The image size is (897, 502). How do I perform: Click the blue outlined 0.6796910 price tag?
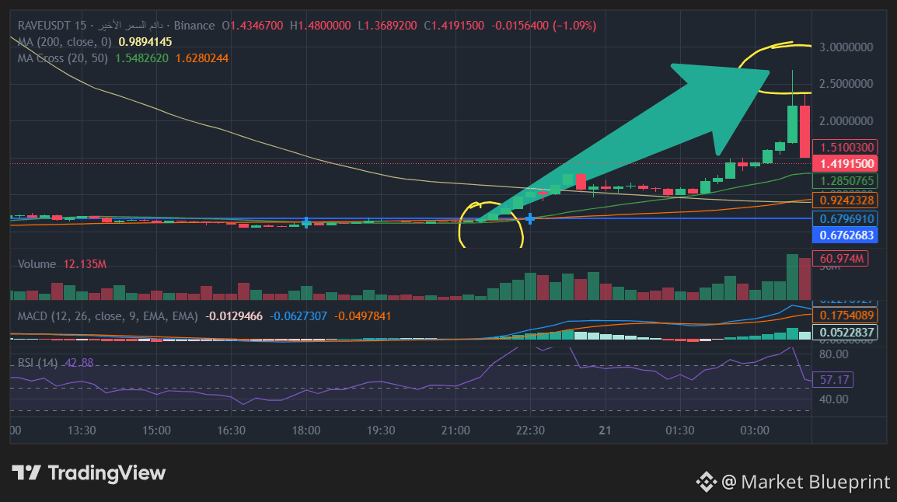pyautogui.click(x=845, y=219)
